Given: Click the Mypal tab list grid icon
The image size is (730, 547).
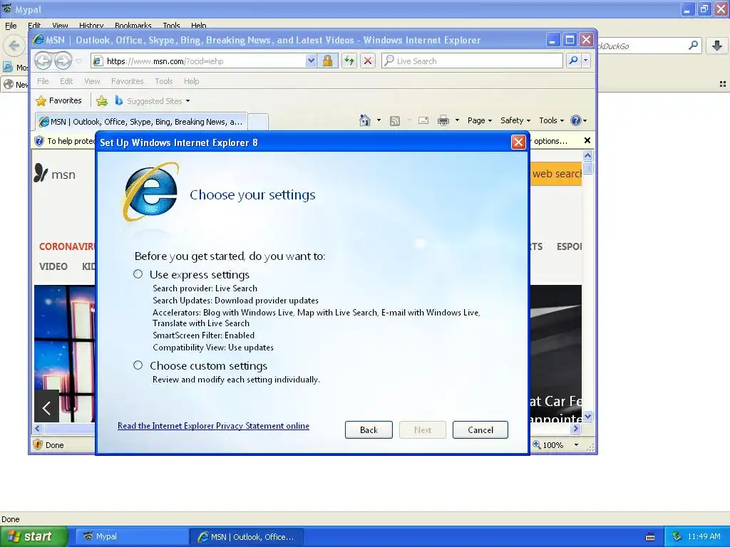Looking at the screenshot, I should pyautogui.click(x=723, y=84).
